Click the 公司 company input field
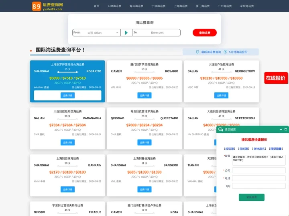 pos(259,170)
